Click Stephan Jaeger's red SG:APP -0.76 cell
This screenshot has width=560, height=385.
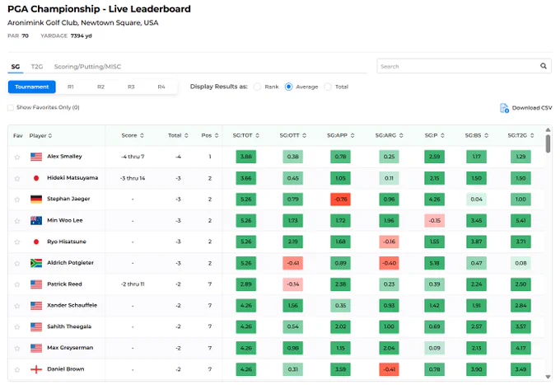pos(340,200)
